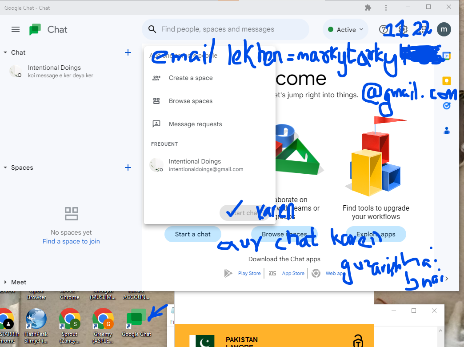Open Google Tasks side panel icon
The image size is (464, 347).
tap(447, 106)
